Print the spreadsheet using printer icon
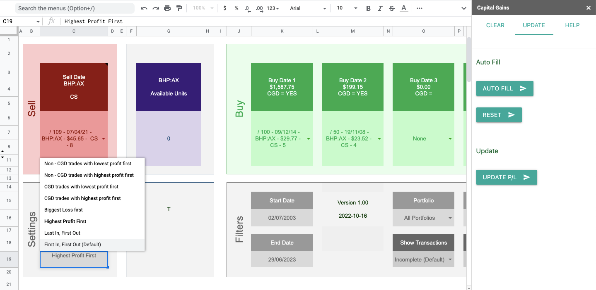Screen dimensions: 596x290 (x=167, y=8)
